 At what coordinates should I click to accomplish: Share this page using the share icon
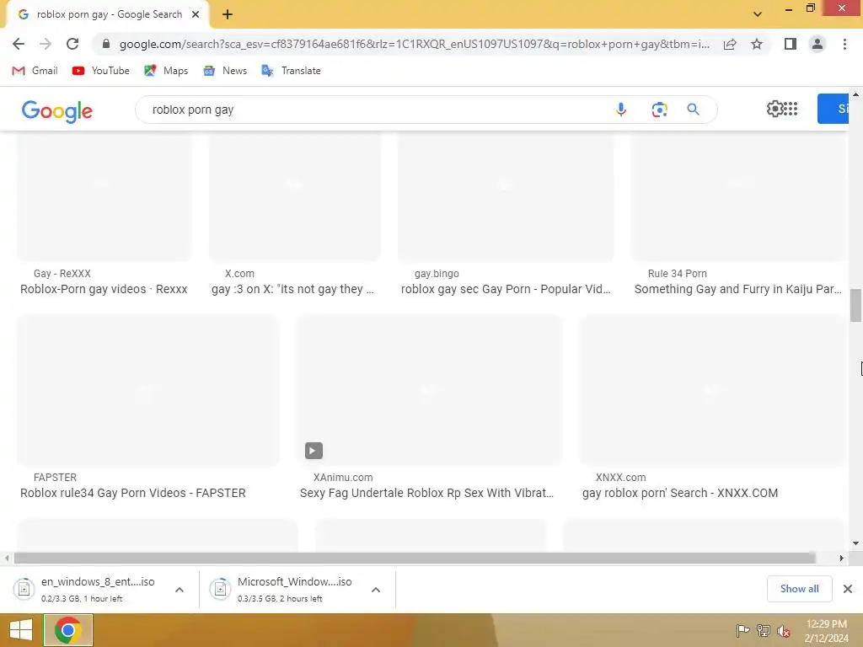click(730, 44)
